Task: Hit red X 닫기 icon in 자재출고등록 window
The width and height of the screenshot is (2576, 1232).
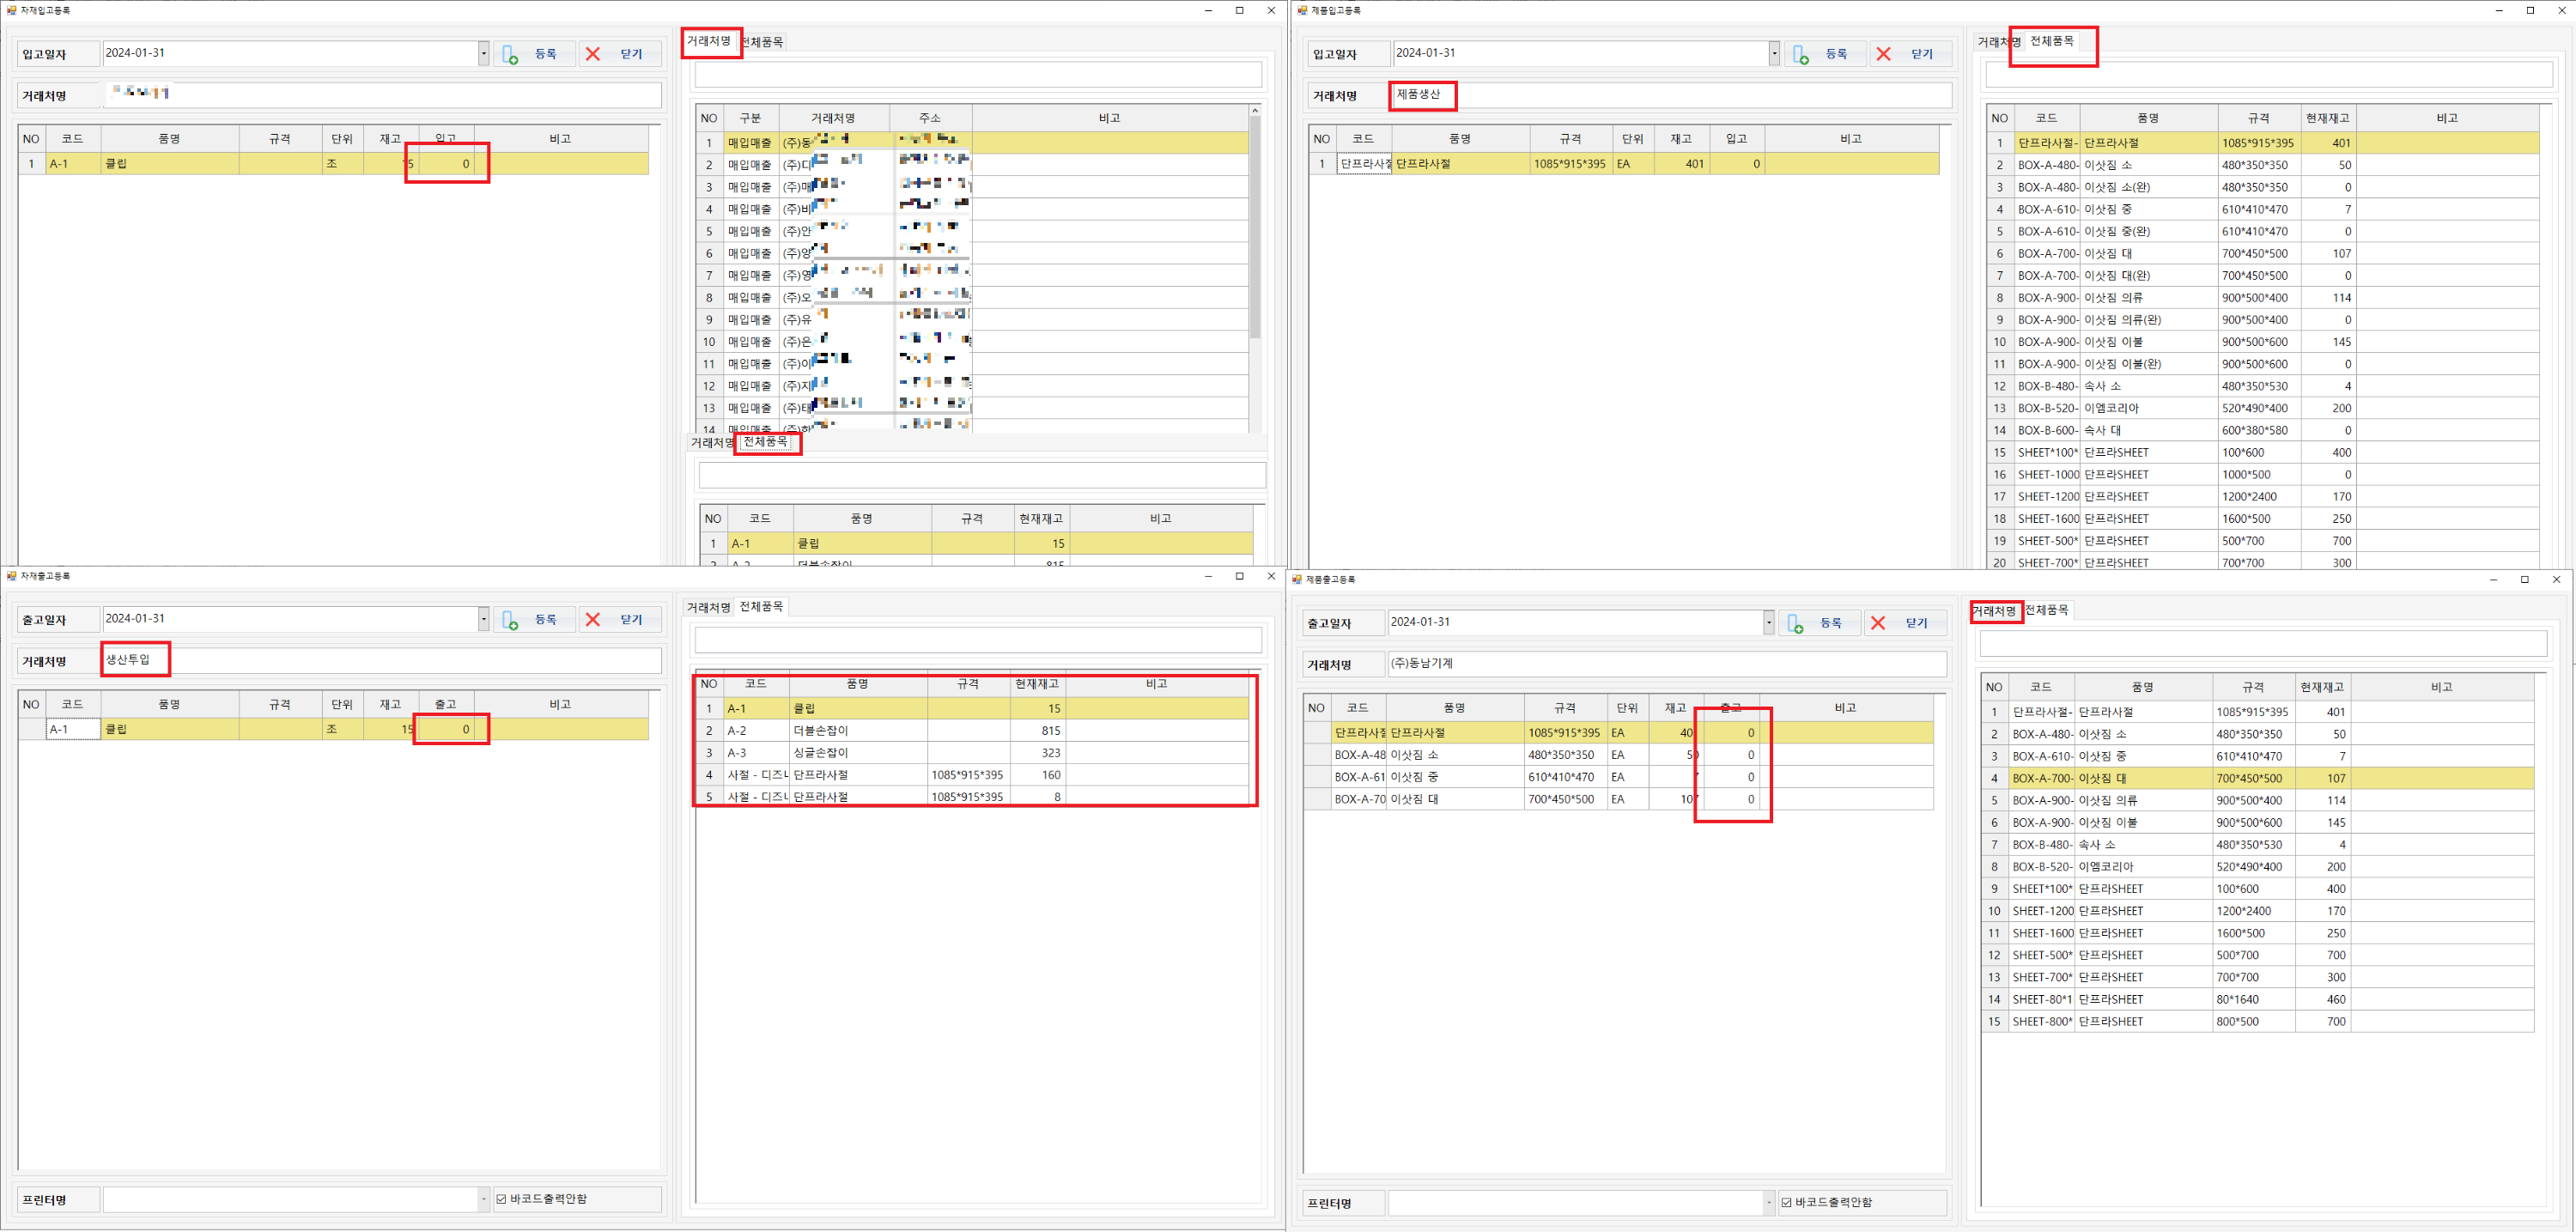Action: click(593, 620)
